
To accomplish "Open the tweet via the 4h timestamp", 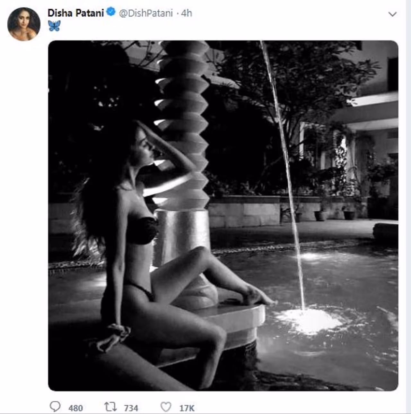I will tap(187, 13).
